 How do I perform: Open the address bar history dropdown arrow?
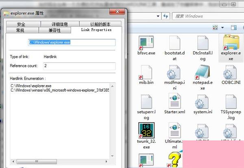(158, 16)
